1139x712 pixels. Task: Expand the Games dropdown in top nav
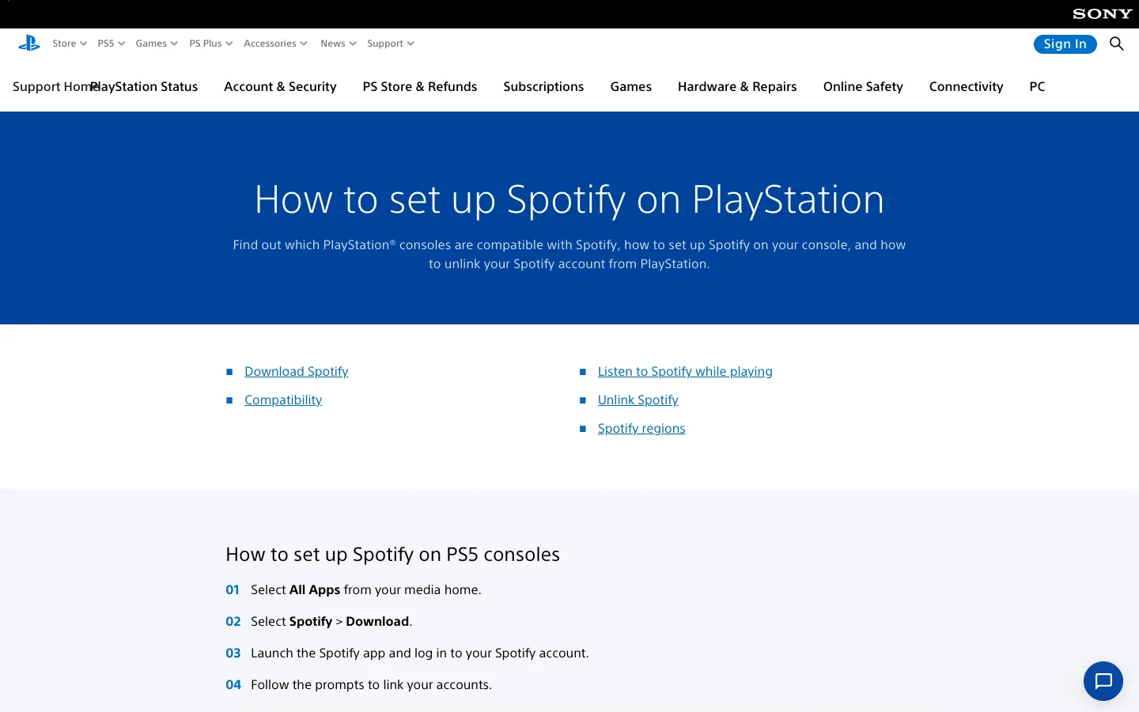pos(157,44)
